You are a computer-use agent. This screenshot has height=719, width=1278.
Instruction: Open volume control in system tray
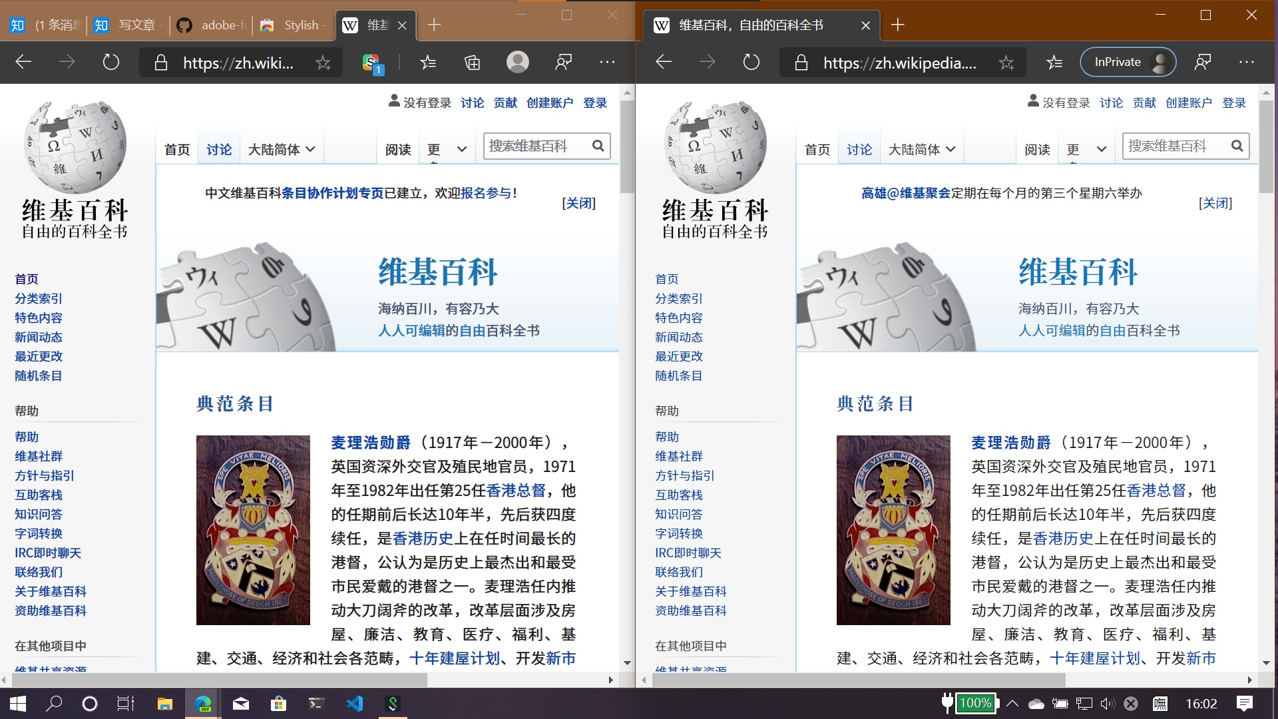pyautogui.click(x=1107, y=704)
